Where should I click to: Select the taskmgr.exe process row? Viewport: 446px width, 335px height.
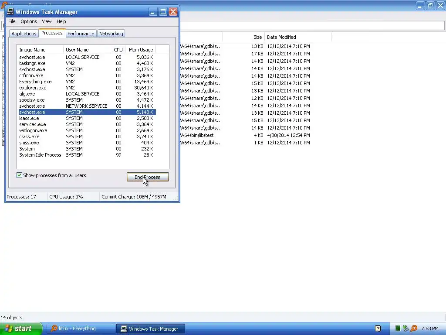pos(87,63)
